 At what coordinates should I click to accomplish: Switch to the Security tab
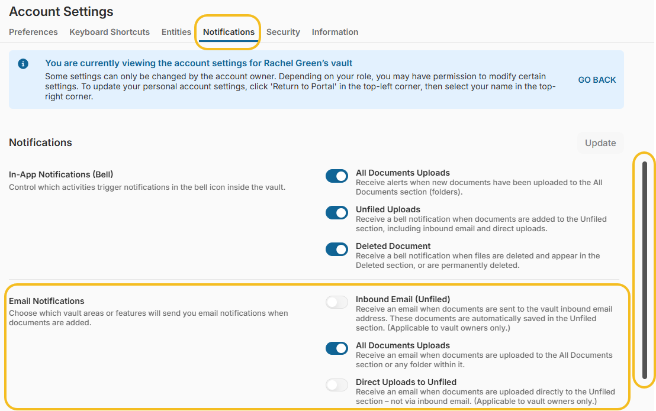point(283,32)
